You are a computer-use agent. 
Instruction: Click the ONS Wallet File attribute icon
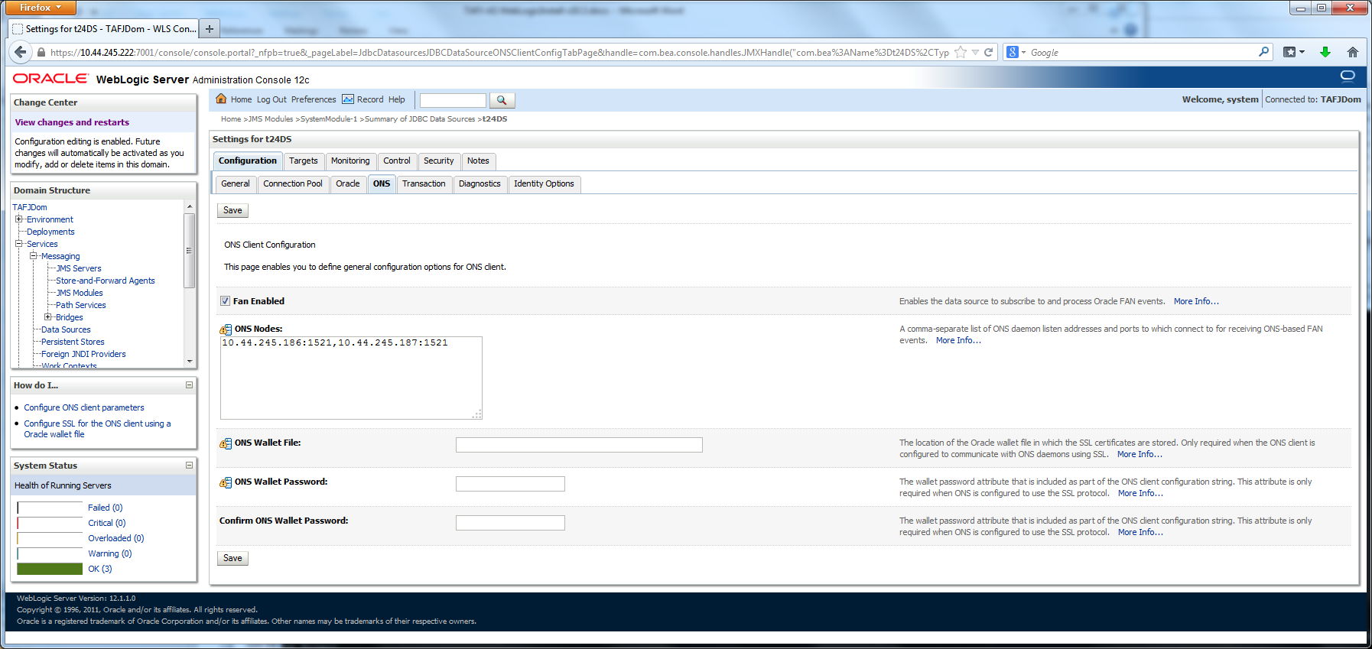[x=226, y=443]
